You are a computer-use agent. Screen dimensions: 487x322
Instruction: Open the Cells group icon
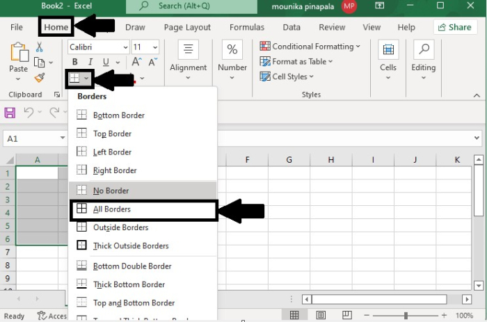pos(388,49)
